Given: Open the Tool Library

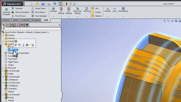Looking at the screenshot, I should pyautogui.click(x=38, y=12).
